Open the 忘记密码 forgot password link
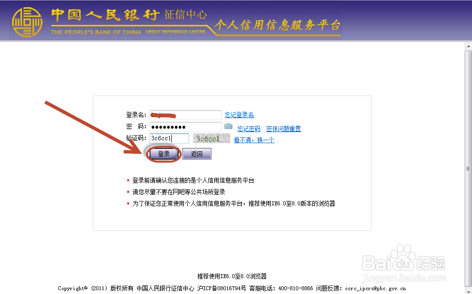Viewport: 472px width, 294px height. click(x=248, y=129)
